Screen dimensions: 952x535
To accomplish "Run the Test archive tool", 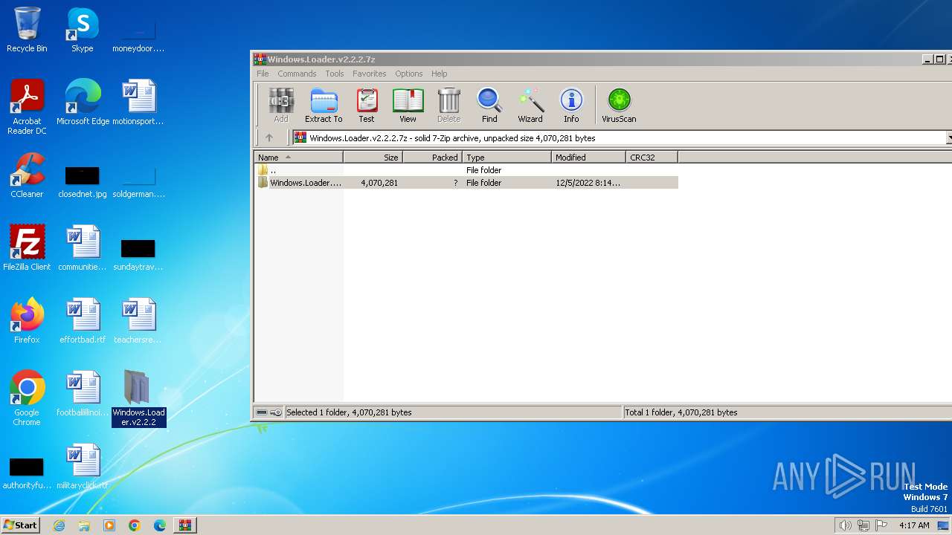I will click(367, 105).
